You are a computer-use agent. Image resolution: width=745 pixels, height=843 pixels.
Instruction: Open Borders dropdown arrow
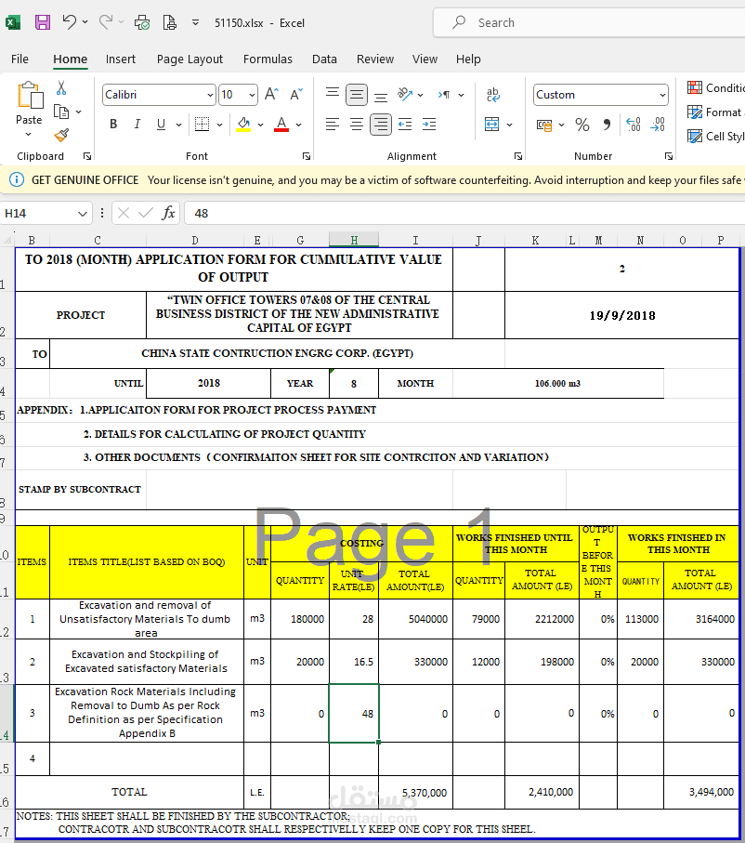click(x=219, y=125)
